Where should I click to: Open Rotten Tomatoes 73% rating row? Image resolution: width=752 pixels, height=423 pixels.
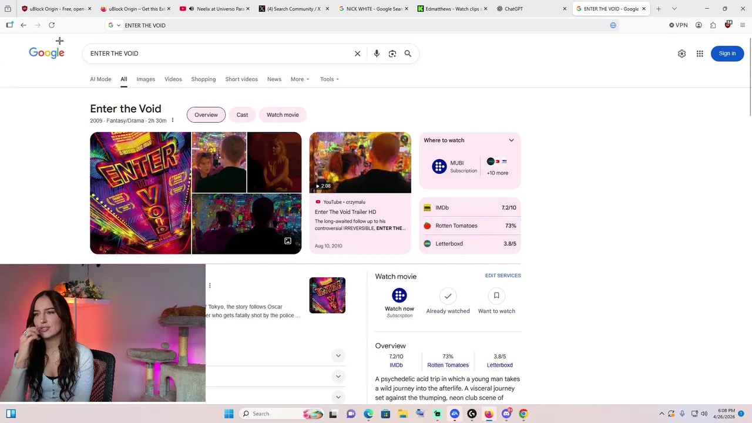(470, 226)
